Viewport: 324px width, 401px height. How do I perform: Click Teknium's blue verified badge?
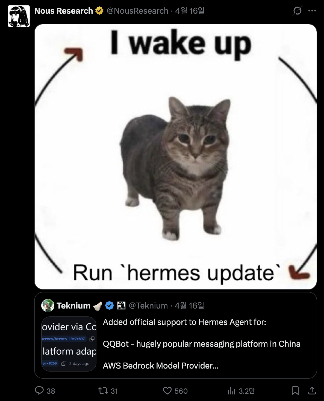click(110, 306)
